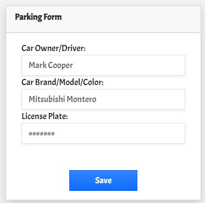
Task: Click the word Mark in the owner field
Action: click(x=37, y=65)
